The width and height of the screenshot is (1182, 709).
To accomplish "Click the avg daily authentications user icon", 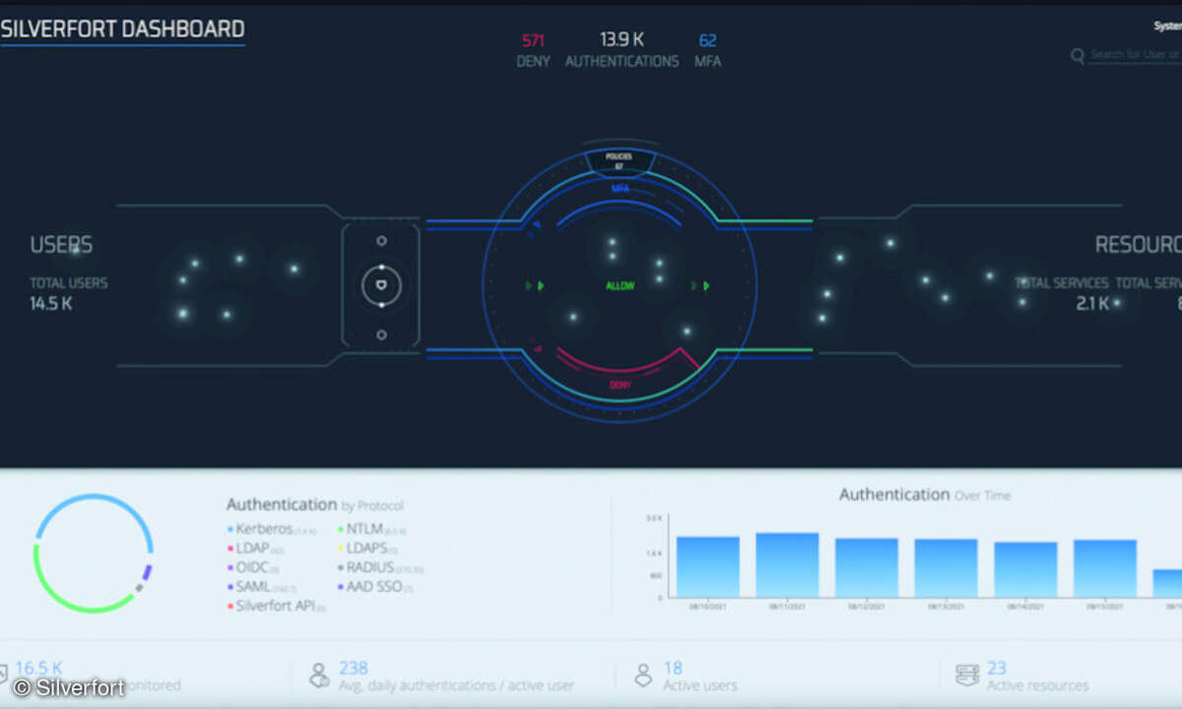I will pos(319,676).
